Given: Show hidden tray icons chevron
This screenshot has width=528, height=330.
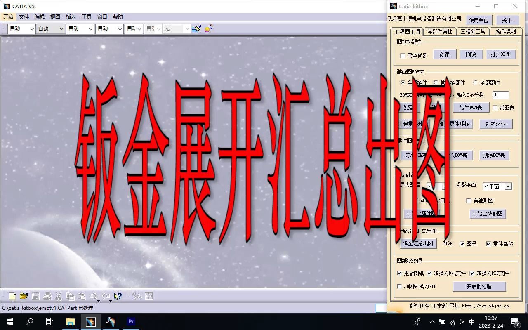Looking at the screenshot, I should tap(432, 322).
